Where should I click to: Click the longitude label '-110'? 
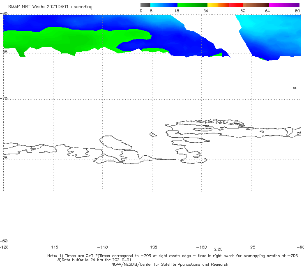point(103,247)
